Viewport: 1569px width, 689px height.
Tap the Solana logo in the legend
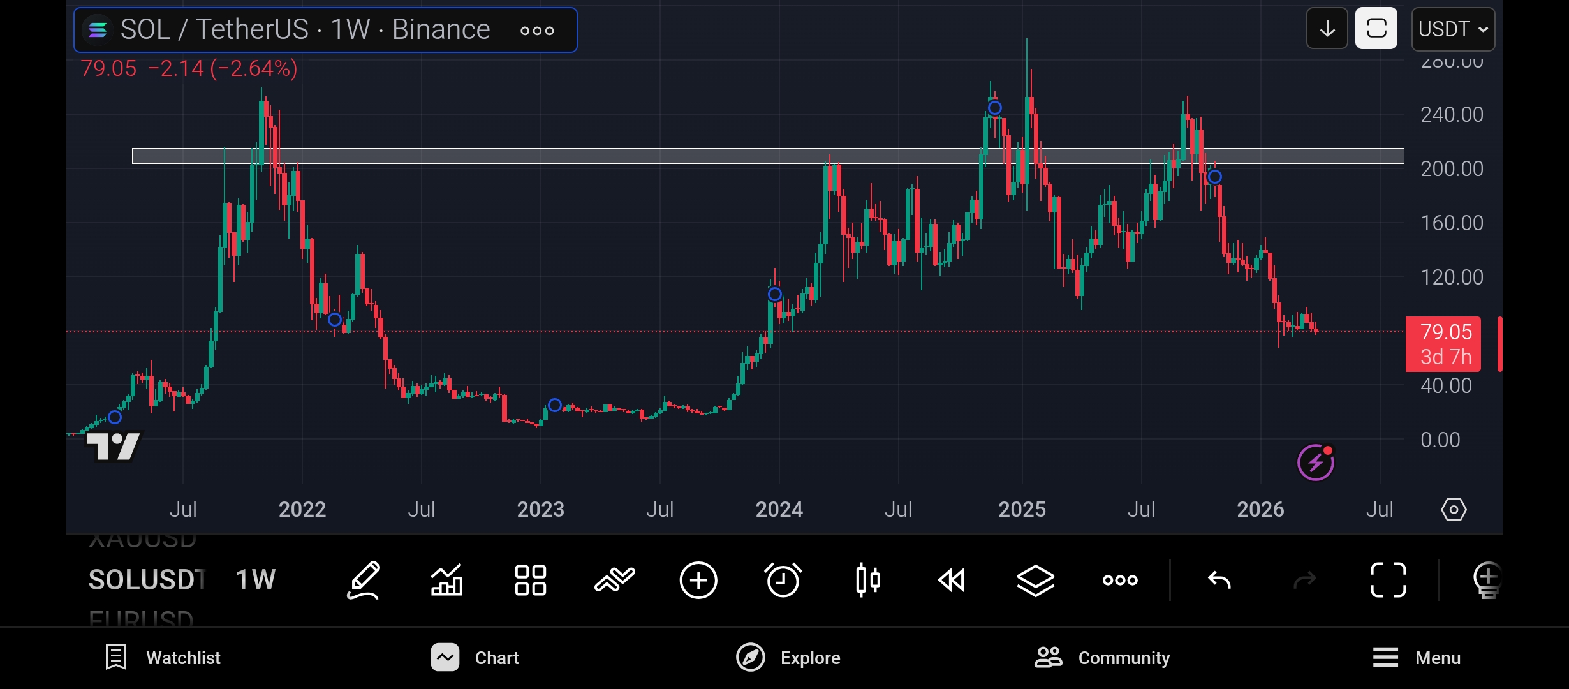tap(98, 29)
